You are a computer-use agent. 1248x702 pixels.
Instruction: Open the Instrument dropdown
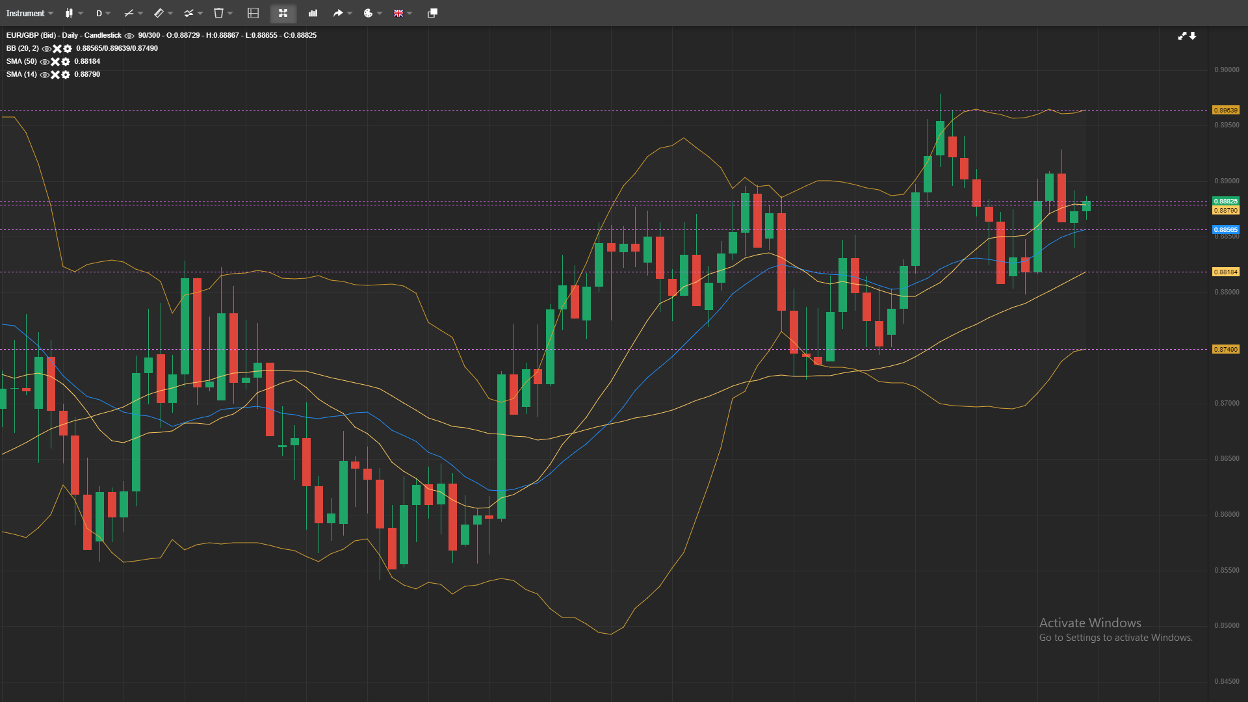[29, 13]
